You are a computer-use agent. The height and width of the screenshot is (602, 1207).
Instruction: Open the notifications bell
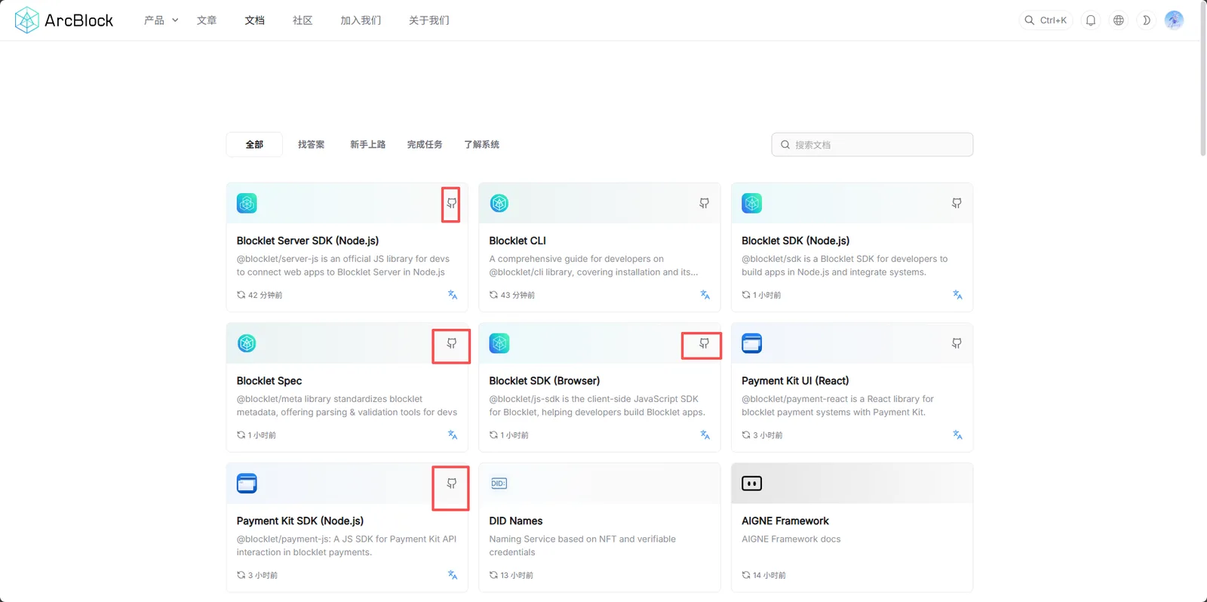coord(1091,20)
